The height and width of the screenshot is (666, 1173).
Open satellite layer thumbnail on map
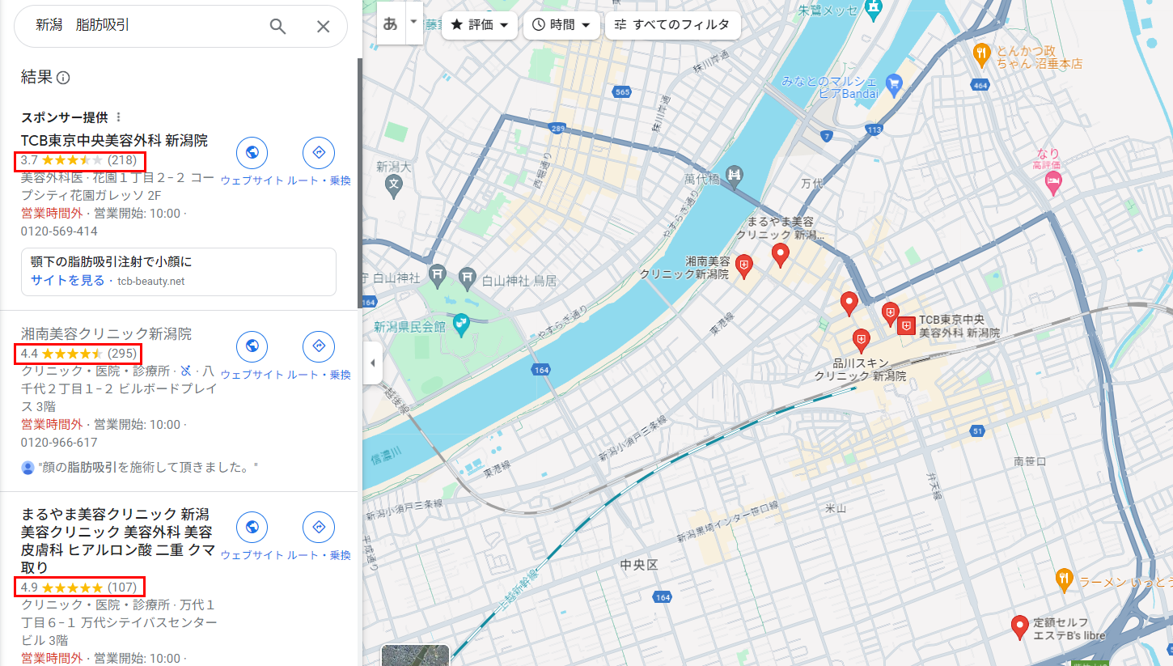[x=415, y=655]
